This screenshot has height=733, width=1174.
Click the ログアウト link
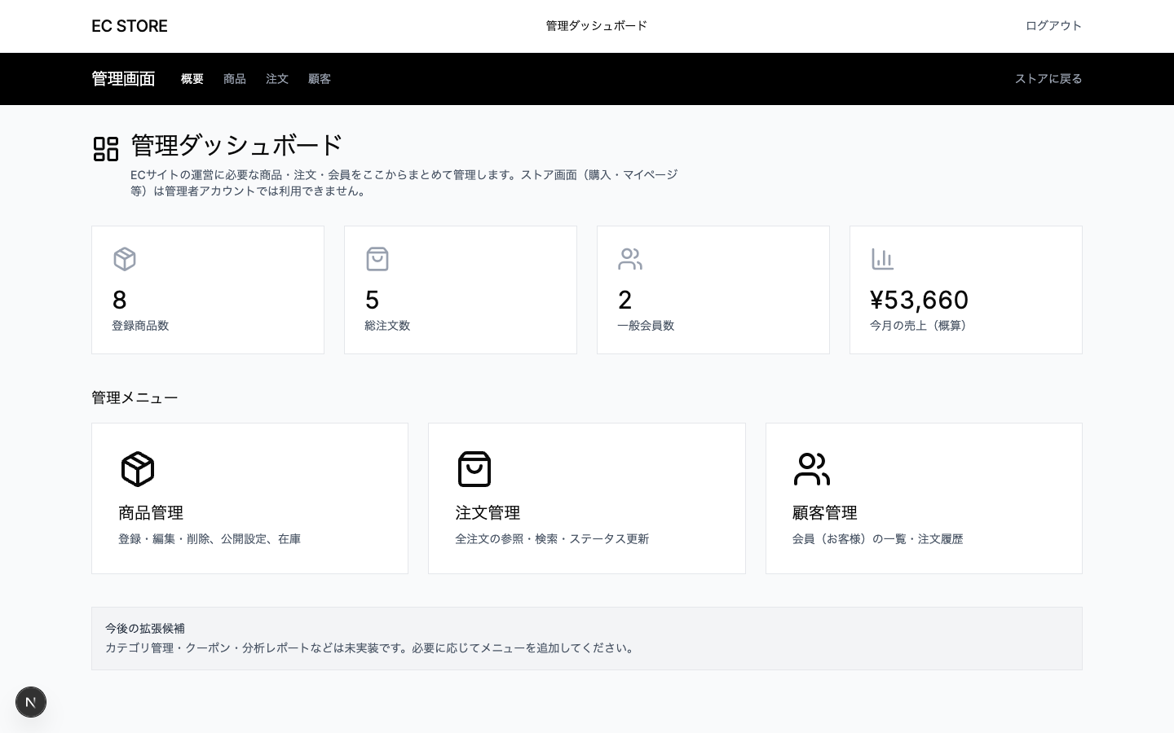pos(1053,26)
